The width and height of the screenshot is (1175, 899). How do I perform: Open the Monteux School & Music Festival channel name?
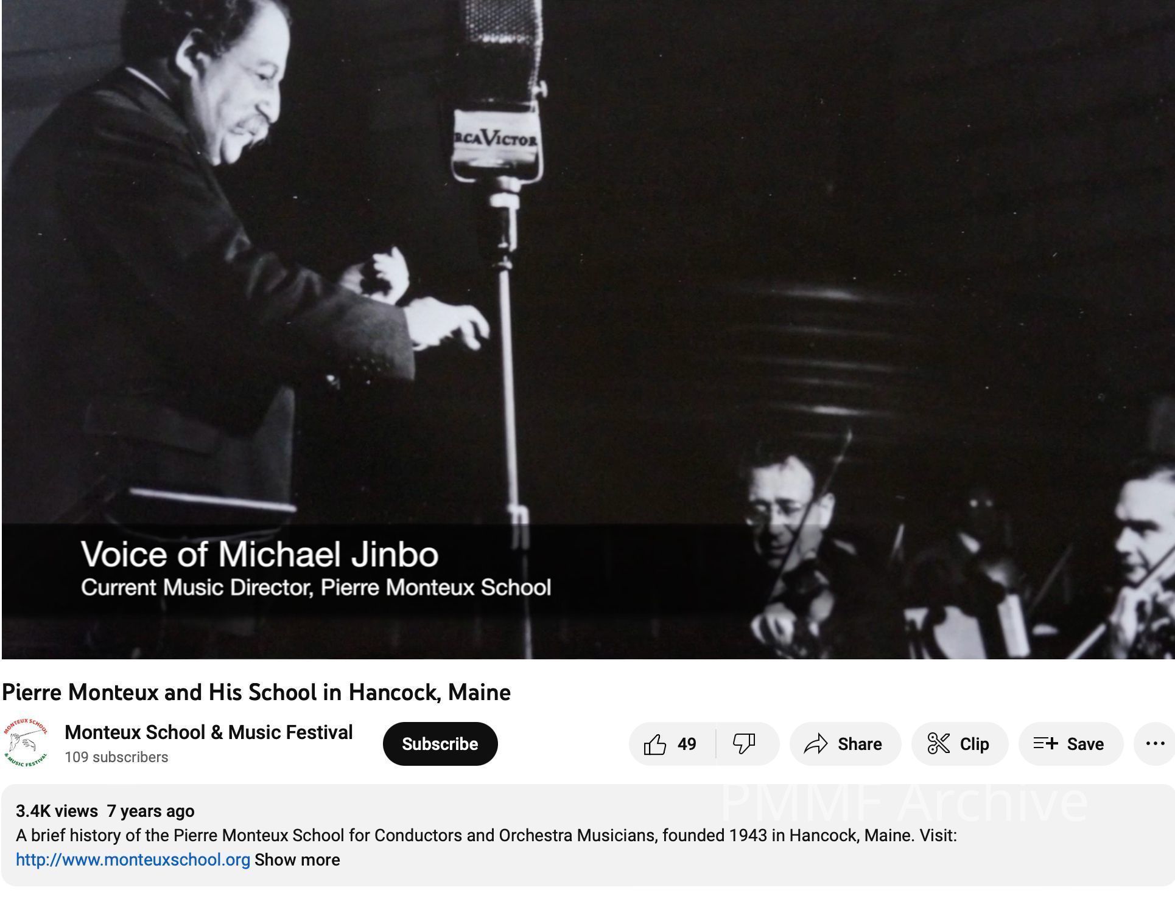pyautogui.click(x=209, y=732)
